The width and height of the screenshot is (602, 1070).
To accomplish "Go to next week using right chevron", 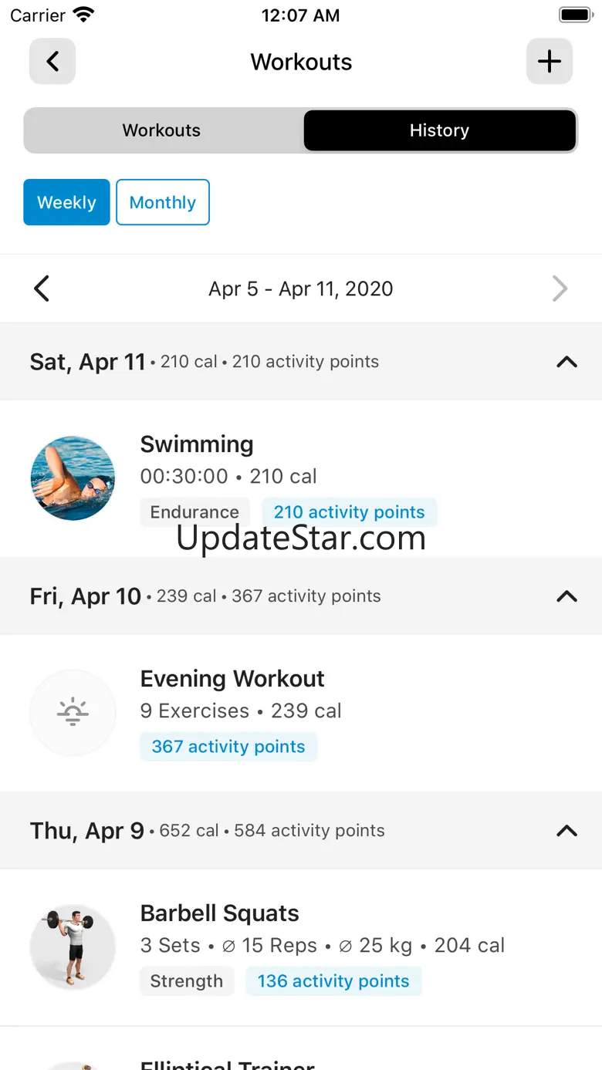I will tap(560, 289).
